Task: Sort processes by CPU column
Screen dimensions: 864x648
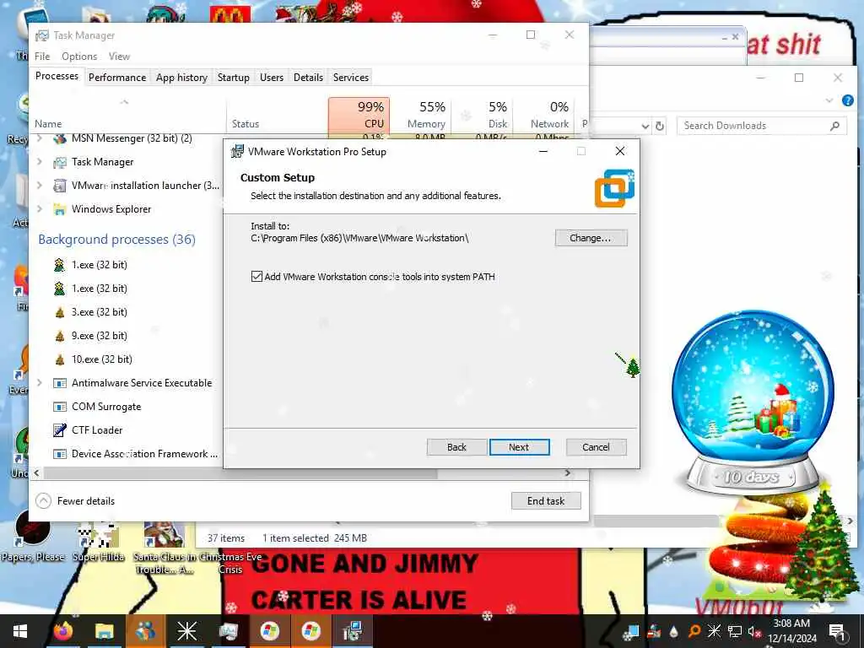Action: point(359,115)
